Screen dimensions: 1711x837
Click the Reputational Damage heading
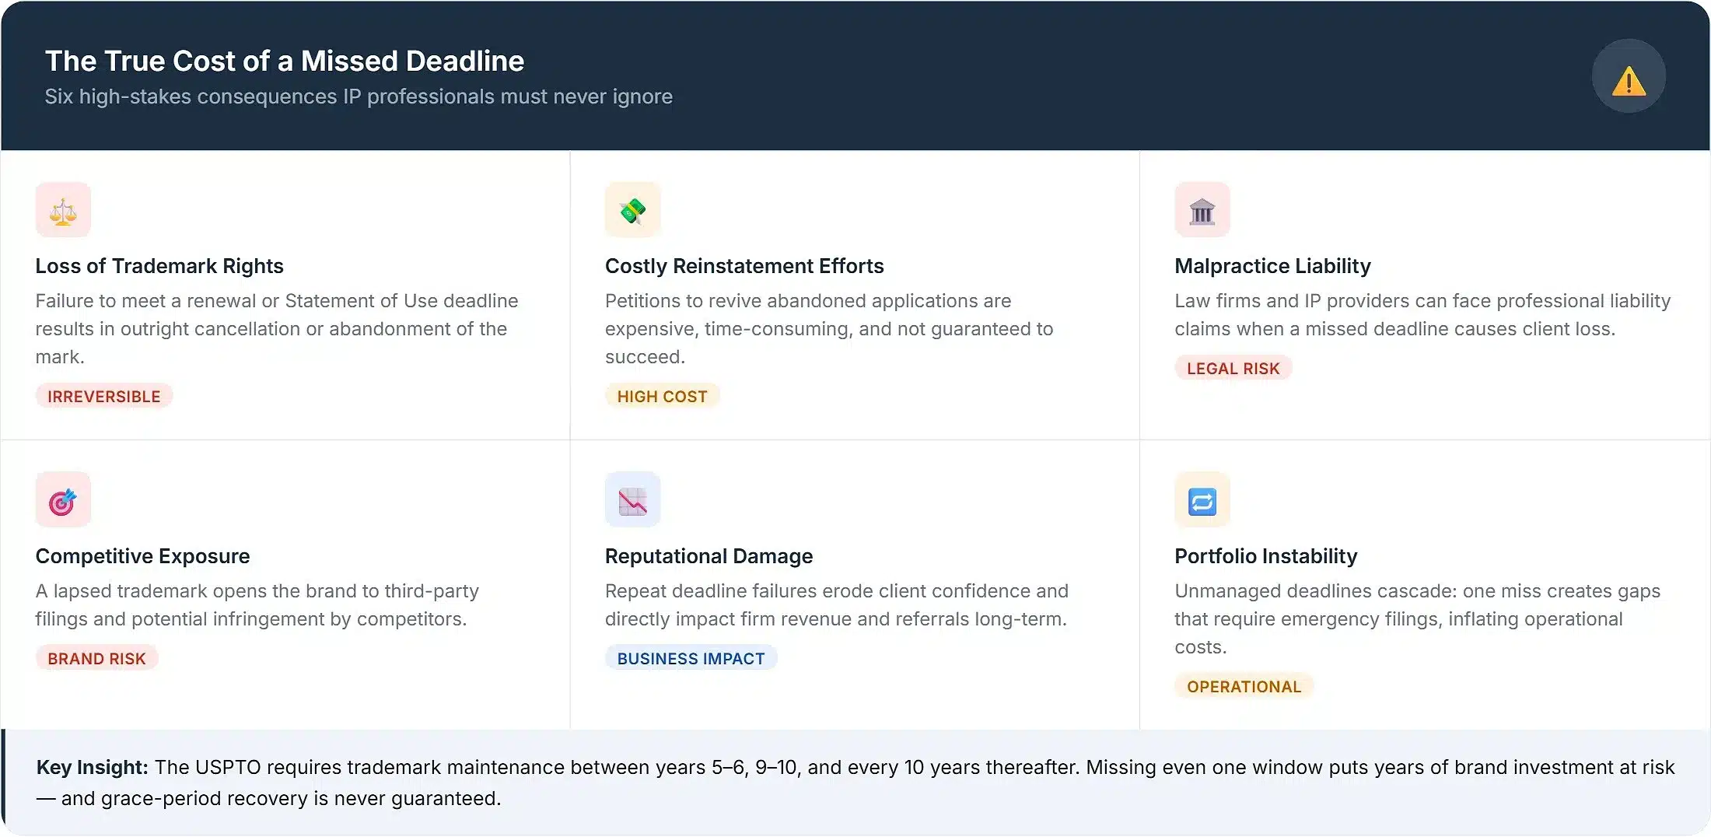(709, 556)
